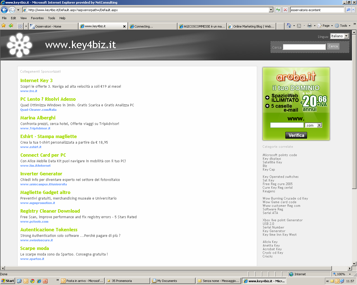This screenshot has height=285, width=357.
Task: Switch to 'My Documents' taskbar window
Action: (173, 281)
